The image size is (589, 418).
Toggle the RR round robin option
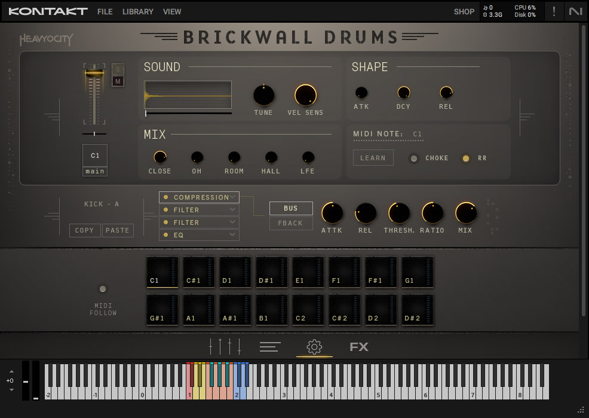(465, 158)
